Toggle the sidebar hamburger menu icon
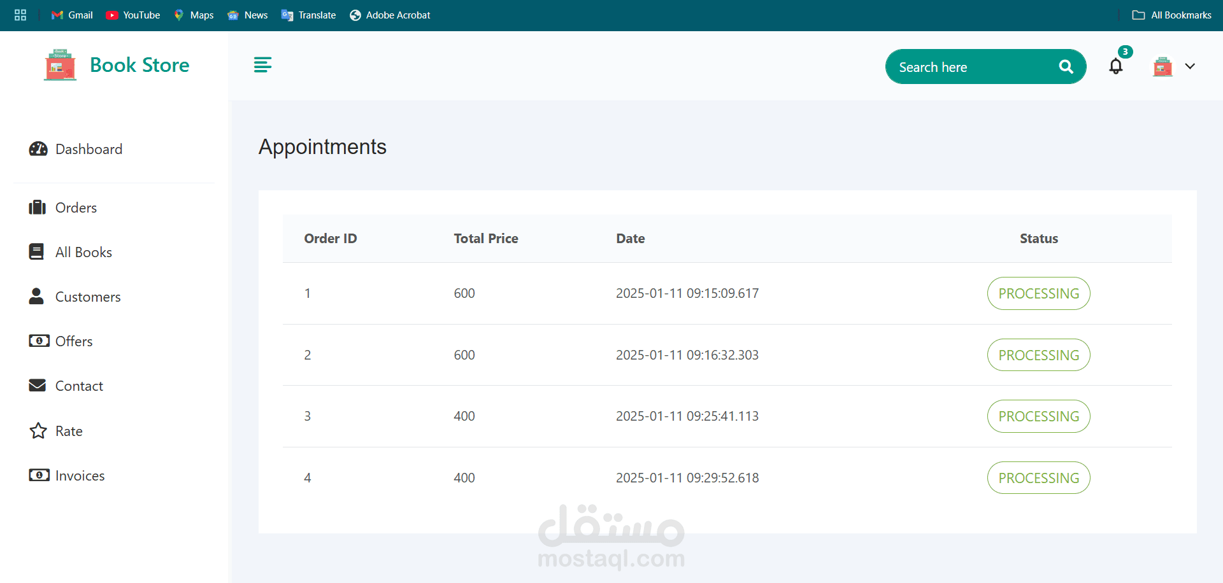1223x583 pixels. pyautogui.click(x=262, y=65)
